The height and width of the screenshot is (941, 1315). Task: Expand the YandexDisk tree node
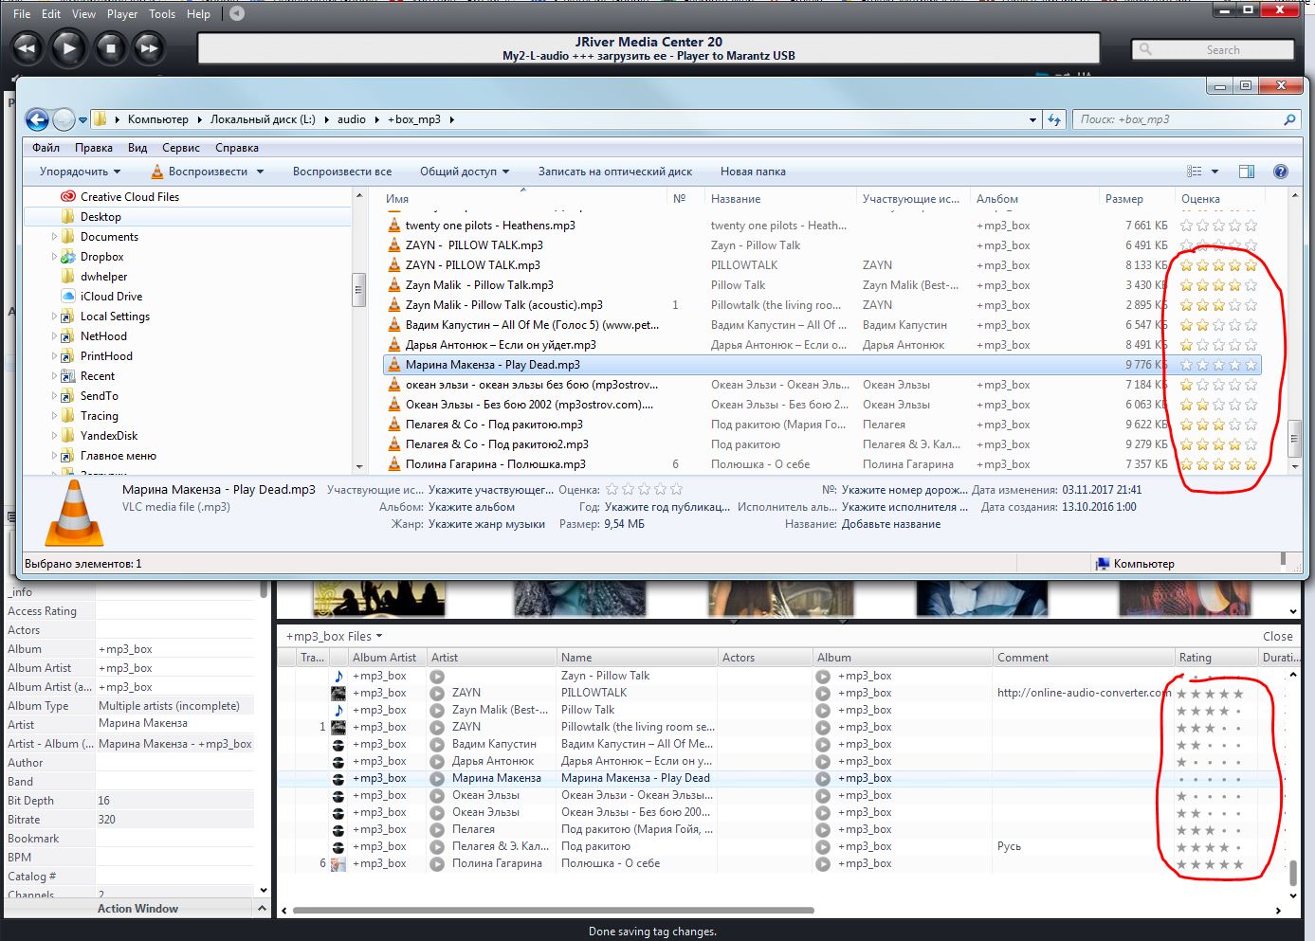click(54, 436)
